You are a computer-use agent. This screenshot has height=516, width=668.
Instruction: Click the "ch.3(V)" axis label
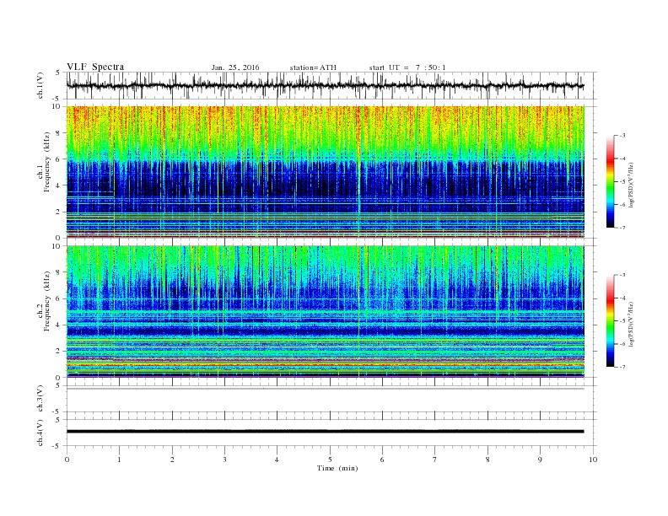(x=40, y=399)
